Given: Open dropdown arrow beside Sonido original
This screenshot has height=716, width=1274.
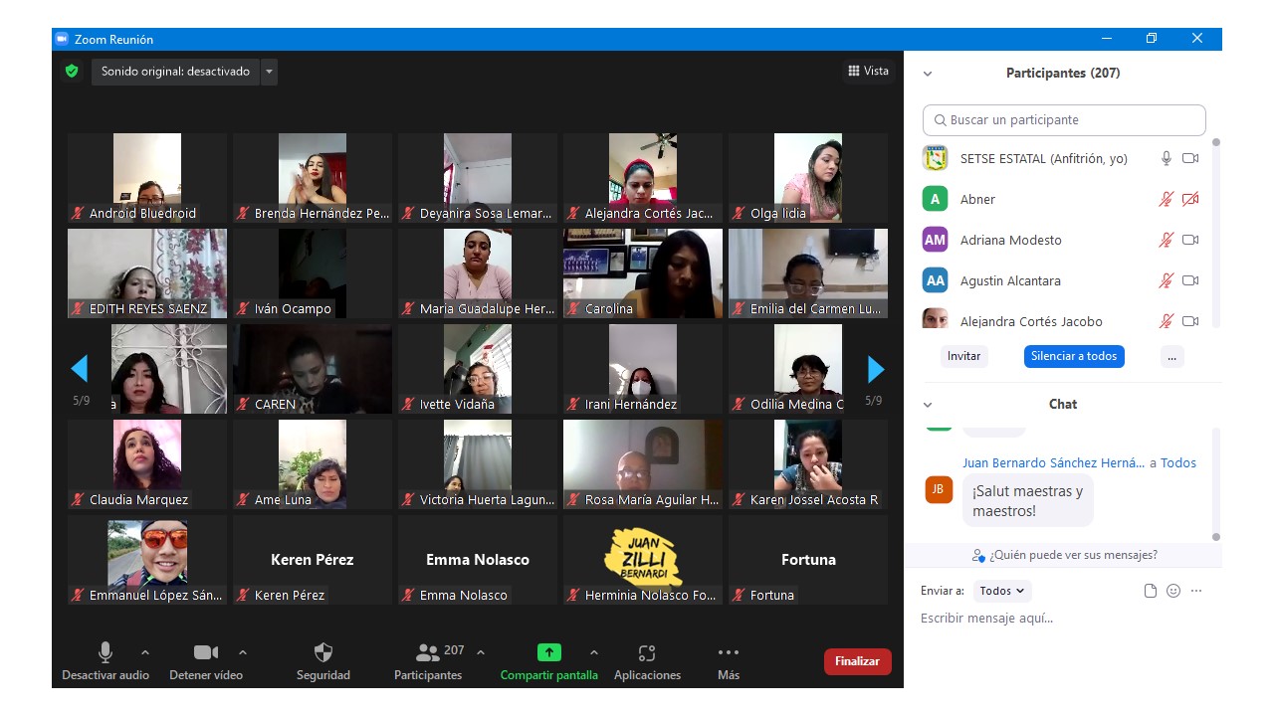Looking at the screenshot, I should (x=269, y=72).
